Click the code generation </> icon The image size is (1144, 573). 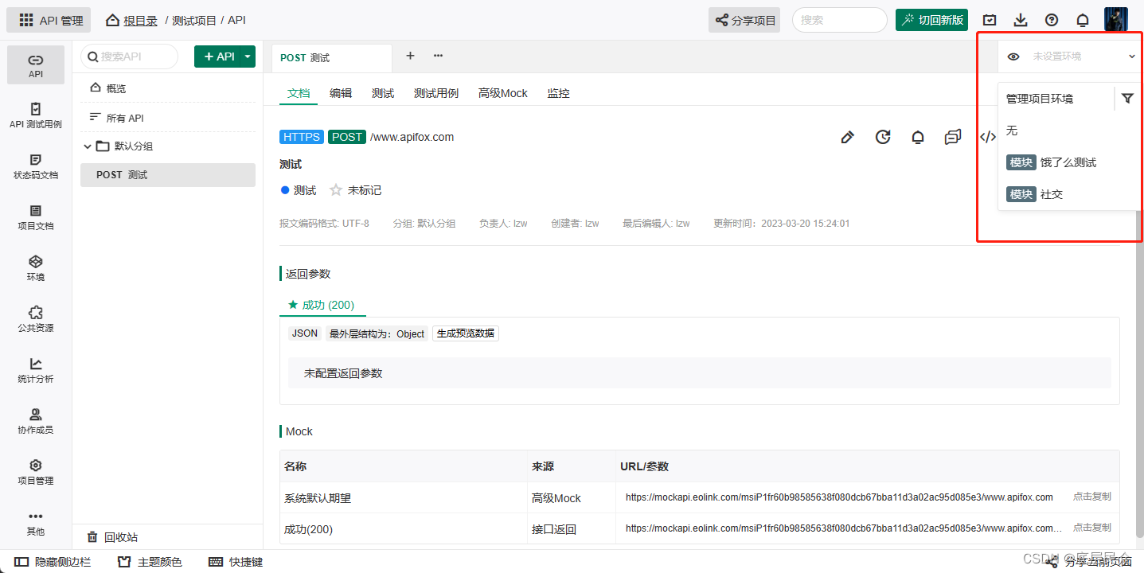pos(987,137)
